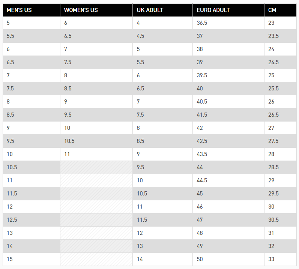This screenshot has height=269, width=299.
Task: Select UK Adult 10.5 cell
Action: (163, 194)
